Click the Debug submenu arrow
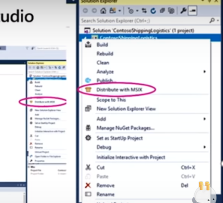This screenshot has height=203, width=223. [x=205, y=147]
